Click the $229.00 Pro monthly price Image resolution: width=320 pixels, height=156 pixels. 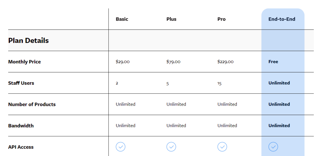coord(226,62)
